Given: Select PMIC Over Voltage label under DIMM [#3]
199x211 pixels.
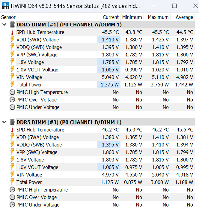Looking at the screenshot, I should (37, 197).
